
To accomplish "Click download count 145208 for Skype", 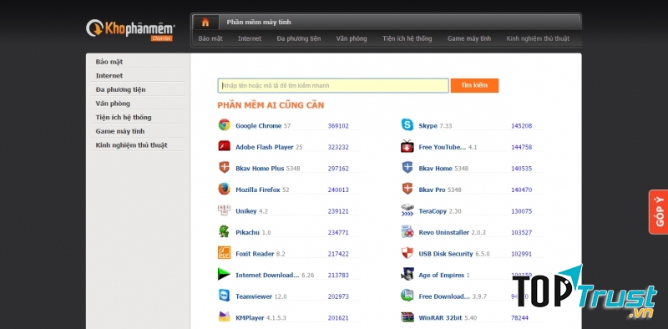I will click(521, 126).
